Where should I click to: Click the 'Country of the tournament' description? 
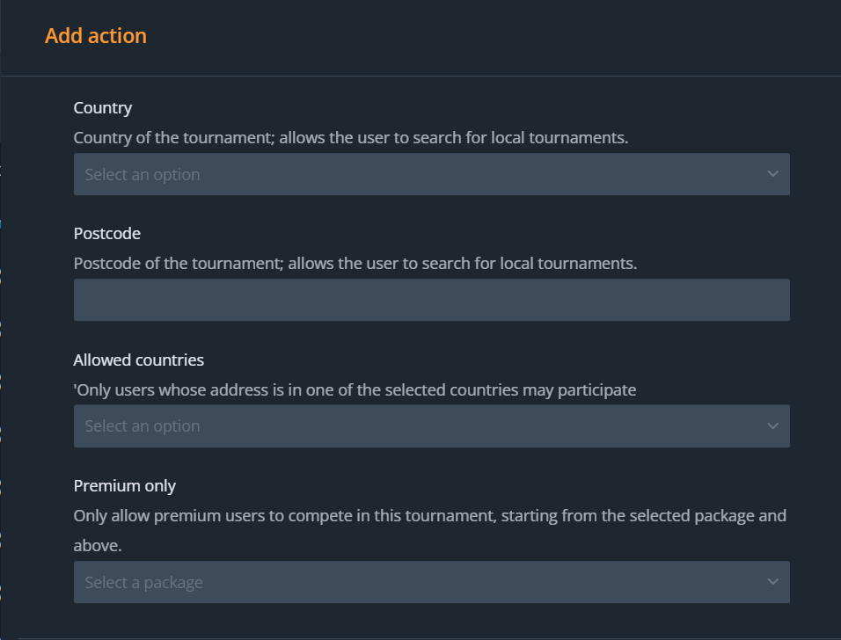coord(351,138)
